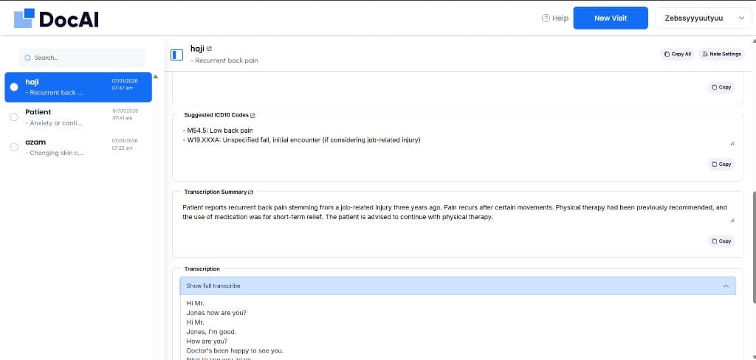Open the Zebssyyyuutyuu account dropdown
Screen dimensions: 756x360
click(x=703, y=18)
